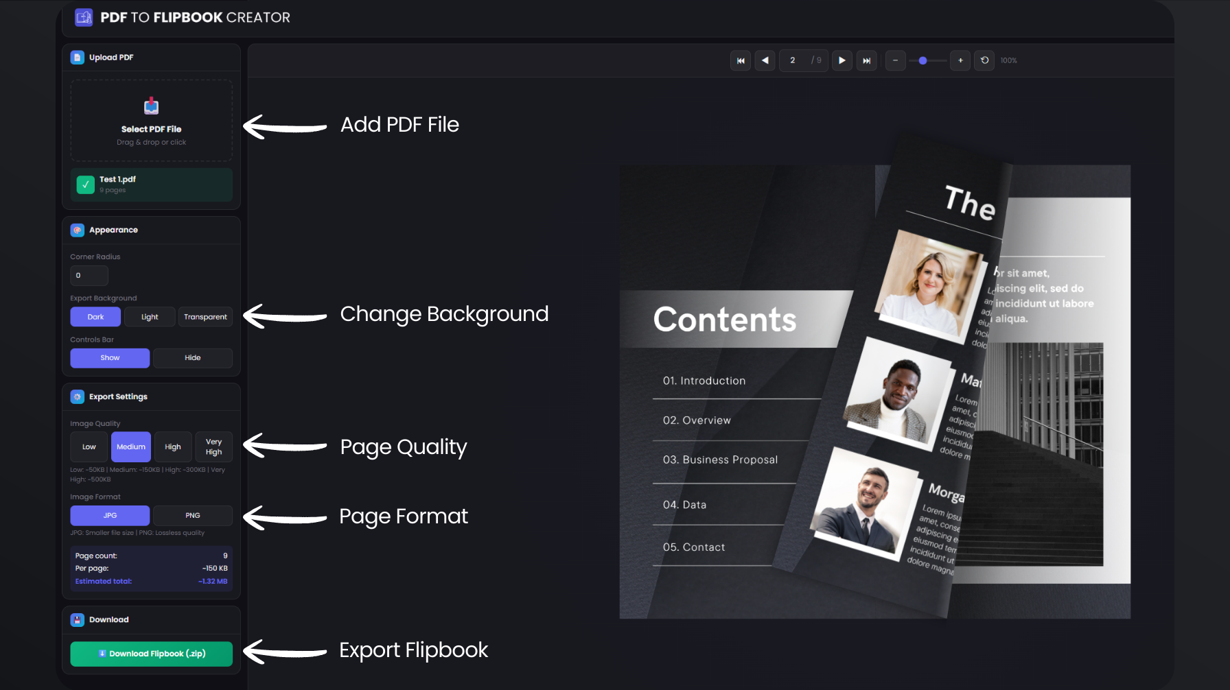
Task: Click the current page number field
Action: [793, 60]
